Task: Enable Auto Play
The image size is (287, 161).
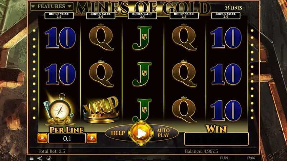Action: point(164,133)
